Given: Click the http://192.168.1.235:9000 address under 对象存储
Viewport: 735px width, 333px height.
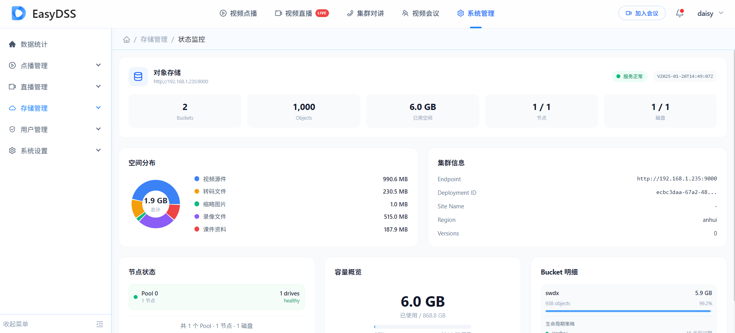Looking at the screenshot, I should [181, 82].
